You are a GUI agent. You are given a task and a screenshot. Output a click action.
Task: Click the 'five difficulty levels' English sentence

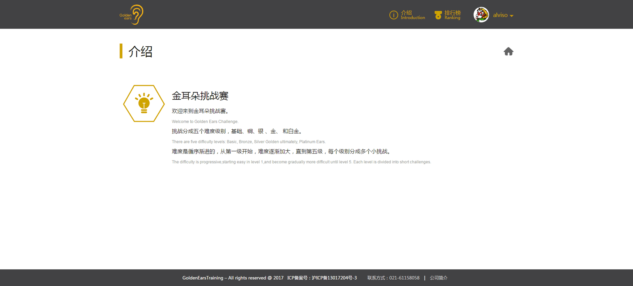point(248,142)
